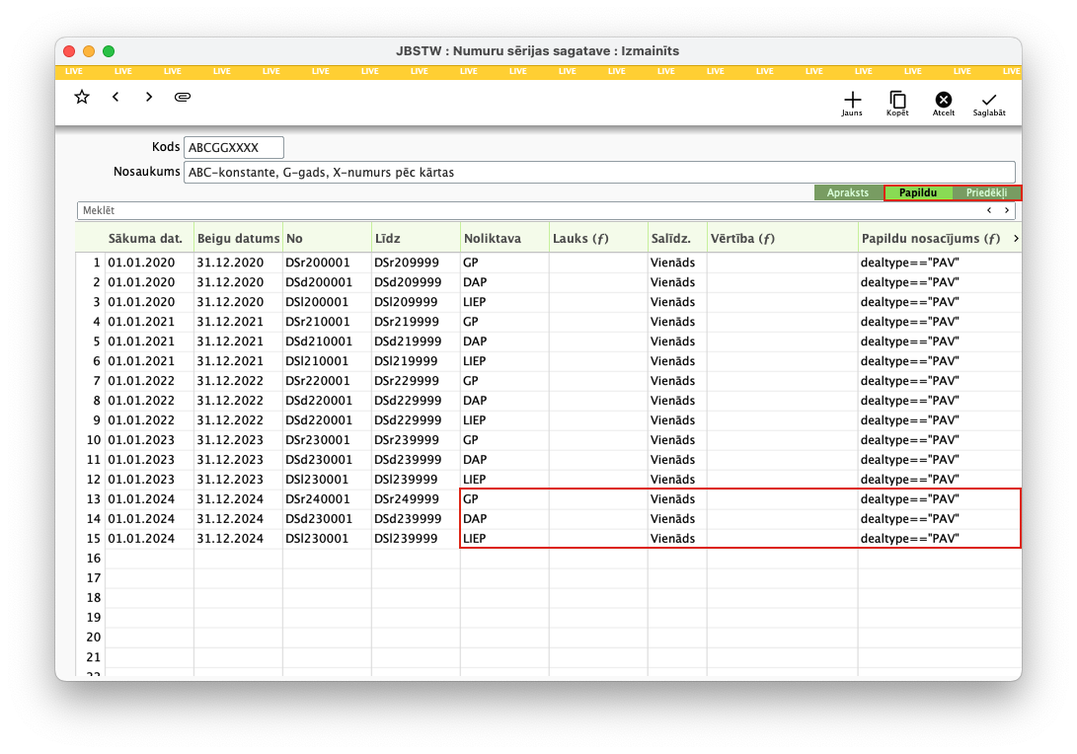
Task: Click the Līdz column header
Action: point(416,238)
